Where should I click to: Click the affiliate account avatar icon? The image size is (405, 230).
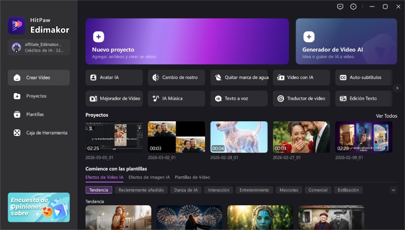16,48
